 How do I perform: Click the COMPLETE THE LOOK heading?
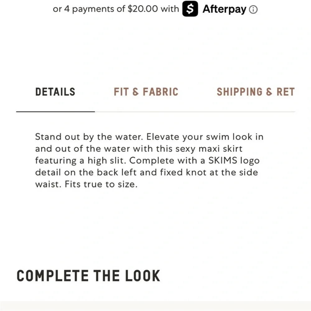coord(88,276)
